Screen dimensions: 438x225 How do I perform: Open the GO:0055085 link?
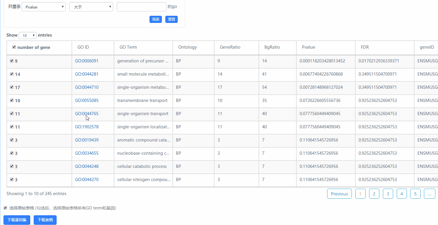click(x=87, y=100)
